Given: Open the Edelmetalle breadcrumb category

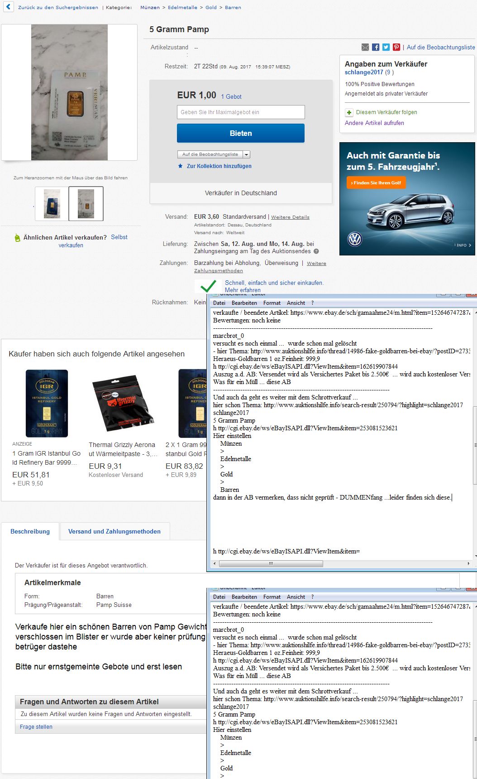Looking at the screenshot, I should point(182,8).
